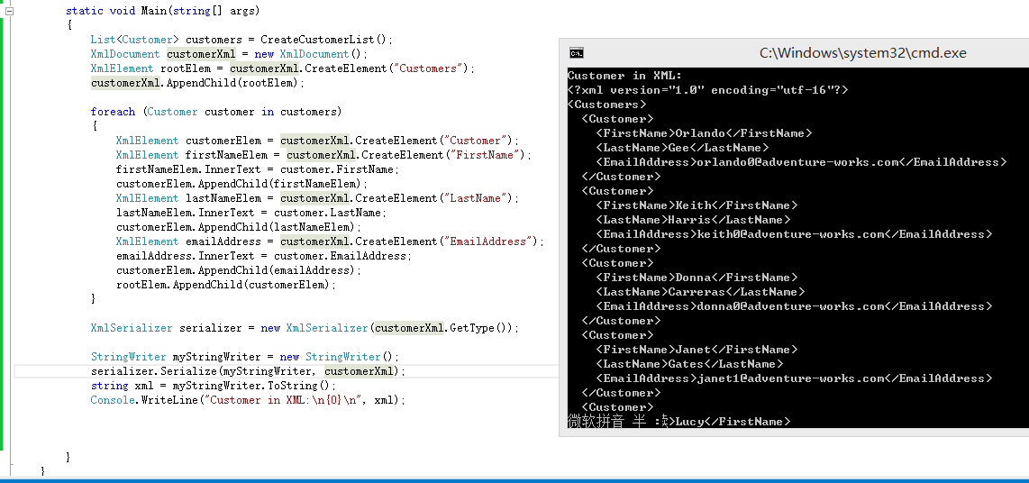Click the xml version declaration in console
This screenshot has height=483, width=1029.
(708, 90)
